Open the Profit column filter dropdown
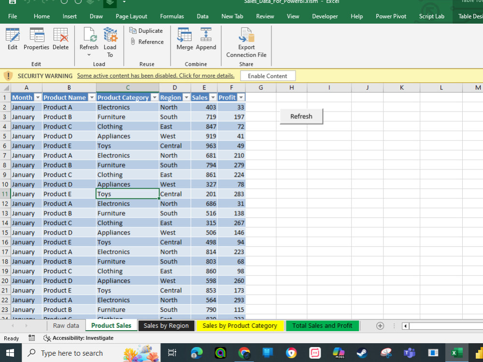Viewport: 483px width, 362px height. coord(241,97)
